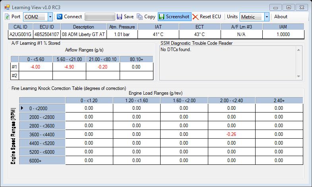Click the Connect icon in toolbar
This screenshot has width=312, height=187.
click(60, 17)
